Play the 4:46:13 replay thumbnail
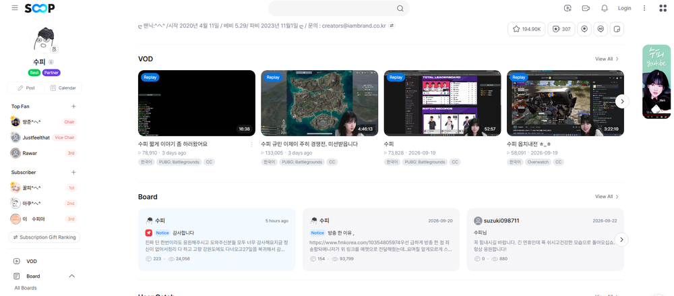This screenshot has height=296, width=674. 319,103
